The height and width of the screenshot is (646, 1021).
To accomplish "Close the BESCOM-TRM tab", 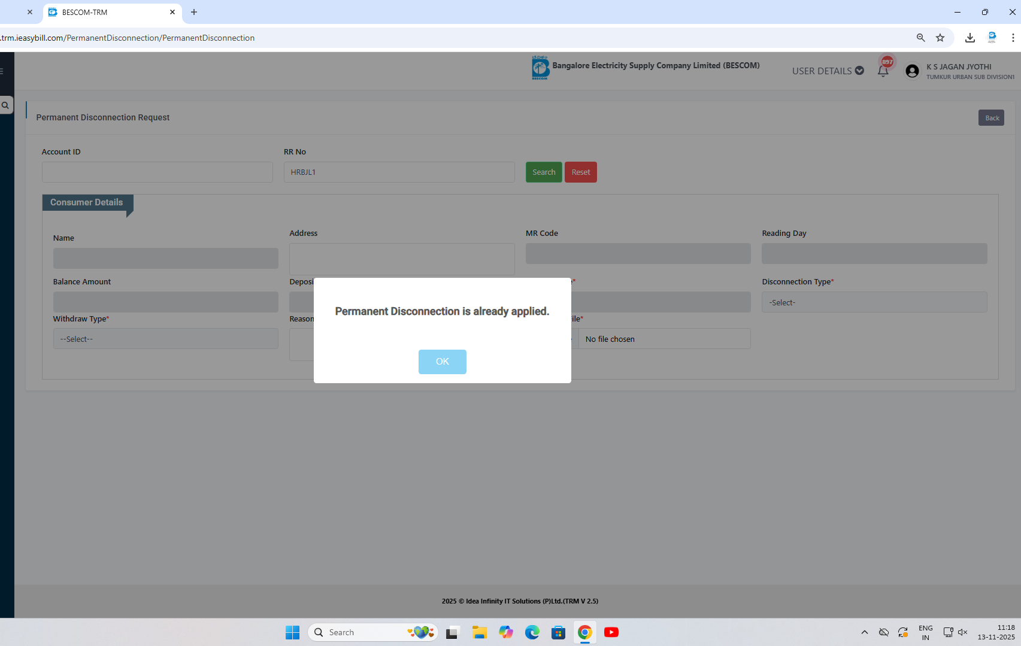I will 172,12.
